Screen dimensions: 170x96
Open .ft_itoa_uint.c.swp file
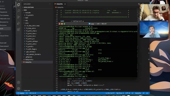[x=33, y=26]
